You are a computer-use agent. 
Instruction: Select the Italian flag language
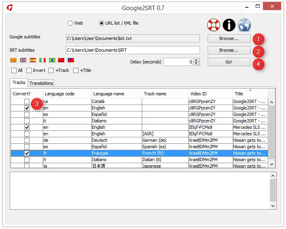pyautogui.click(x=42, y=60)
